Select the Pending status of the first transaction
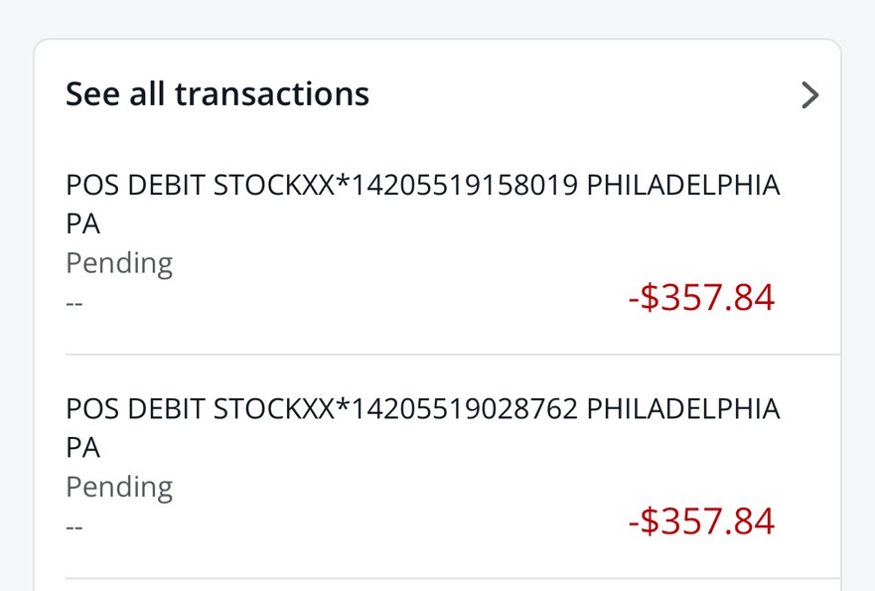 [119, 263]
